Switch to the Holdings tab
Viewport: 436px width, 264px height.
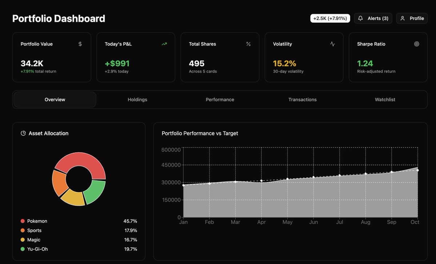pyautogui.click(x=137, y=100)
